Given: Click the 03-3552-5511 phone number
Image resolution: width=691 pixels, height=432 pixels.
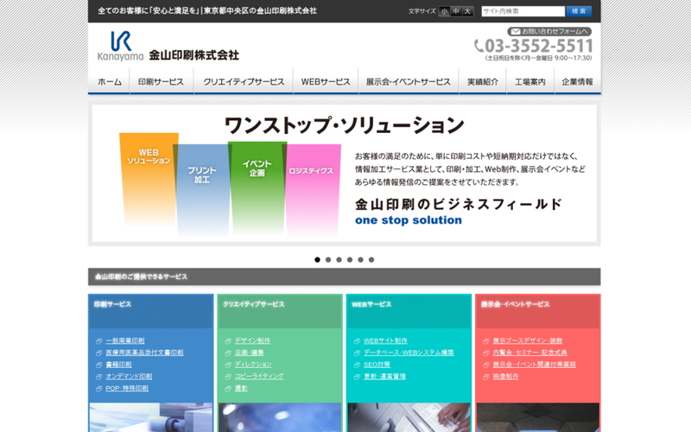Looking at the screenshot, I should tap(538, 46).
